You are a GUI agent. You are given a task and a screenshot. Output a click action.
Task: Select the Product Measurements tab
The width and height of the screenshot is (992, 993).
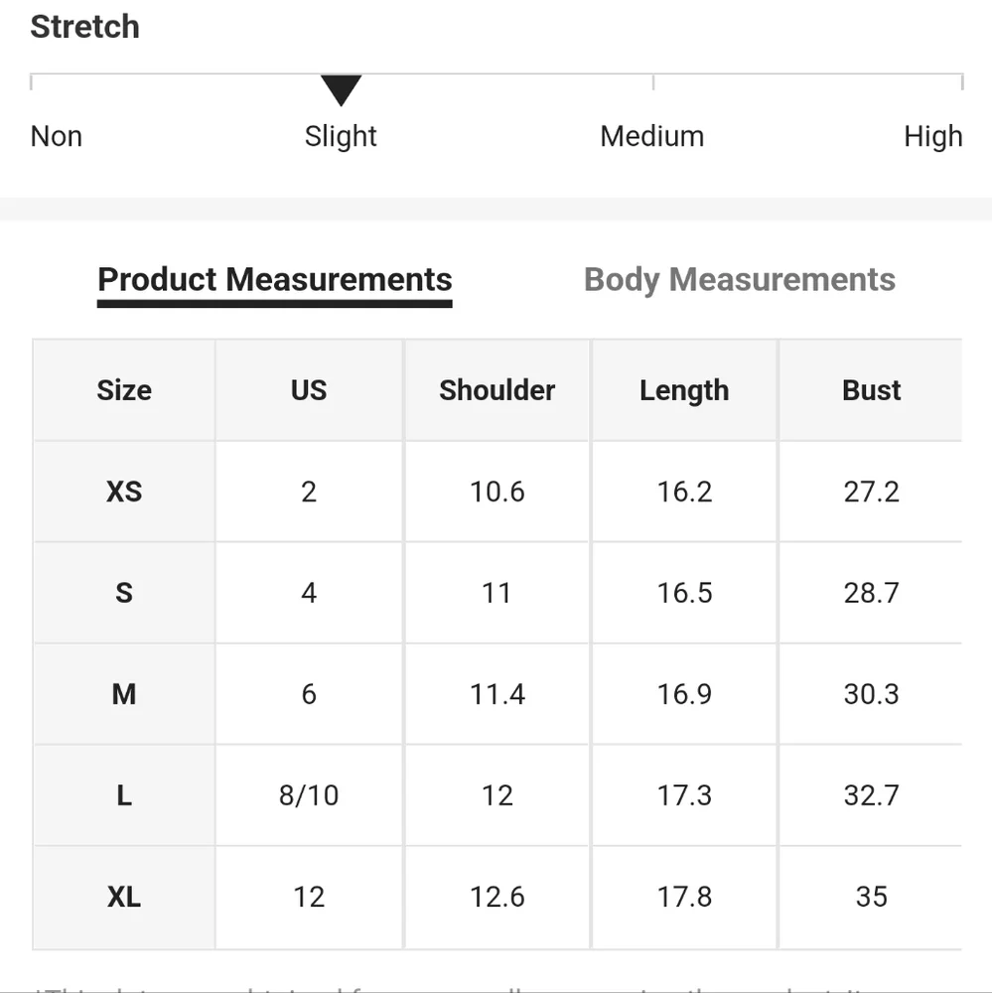tap(275, 280)
